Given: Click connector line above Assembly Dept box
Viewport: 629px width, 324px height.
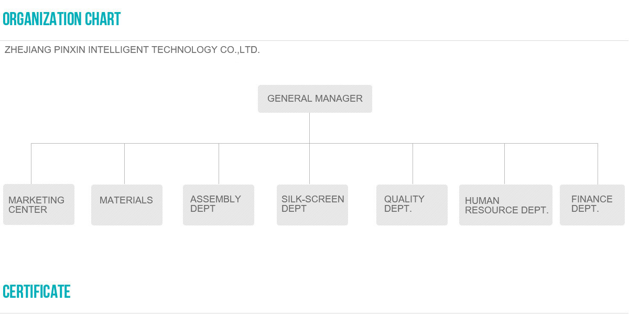Looking at the screenshot, I should coord(219,164).
